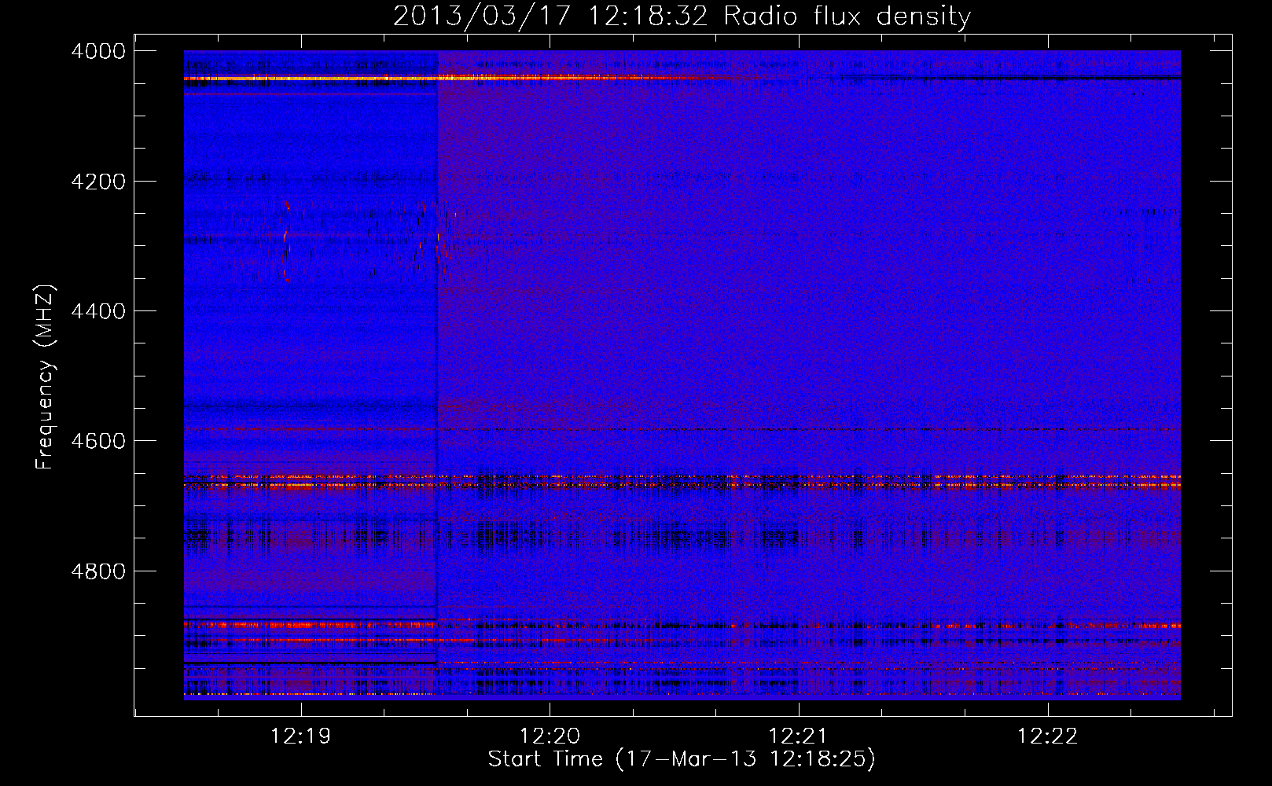Click the 12:20 time axis label
The image size is (1272, 786).
point(550,736)
